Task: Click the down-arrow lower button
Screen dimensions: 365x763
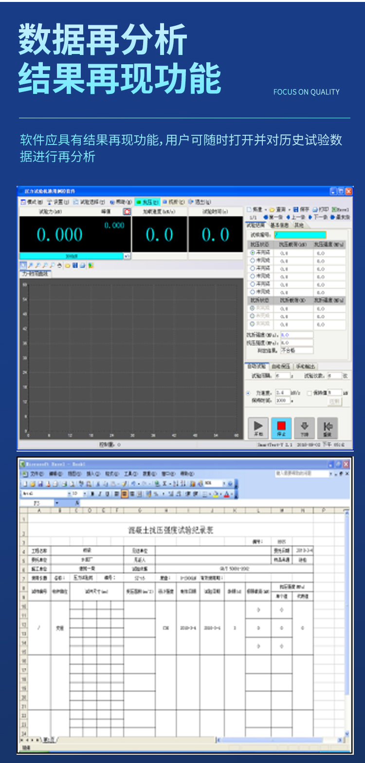Action: point(304,428)
